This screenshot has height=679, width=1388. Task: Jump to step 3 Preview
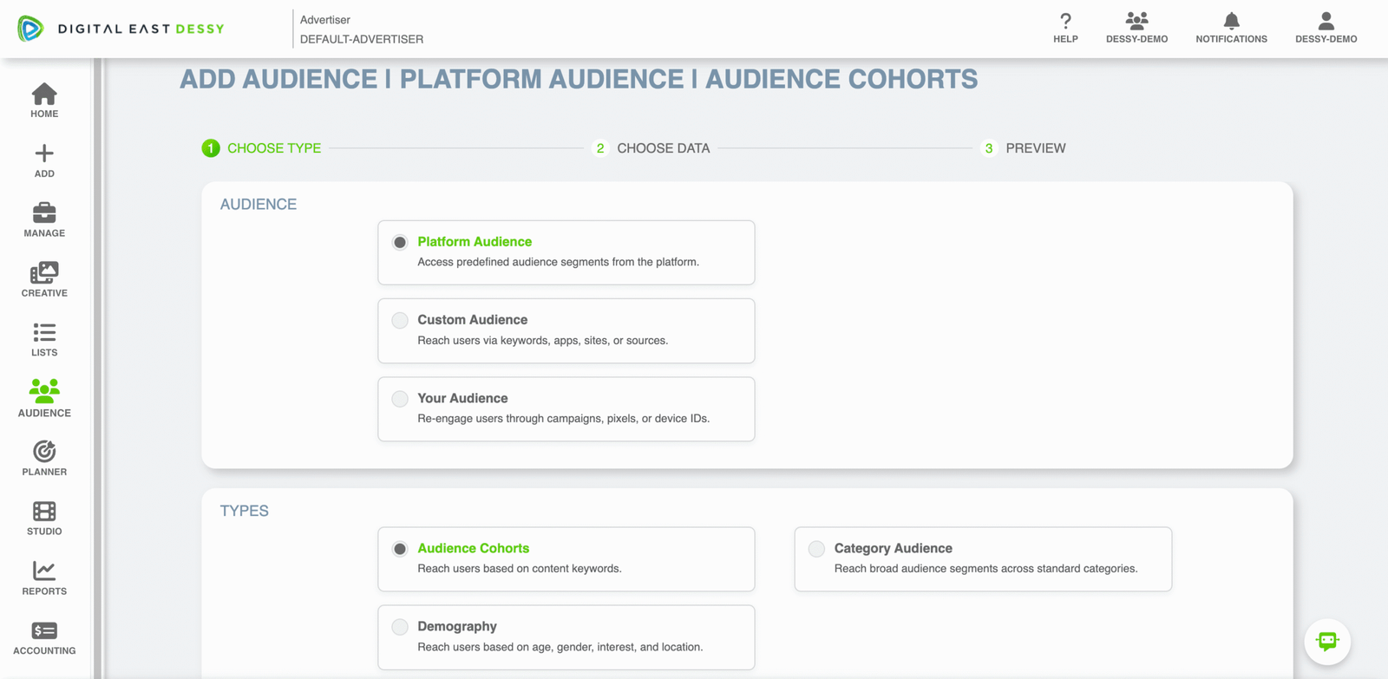coord(1035,148)
